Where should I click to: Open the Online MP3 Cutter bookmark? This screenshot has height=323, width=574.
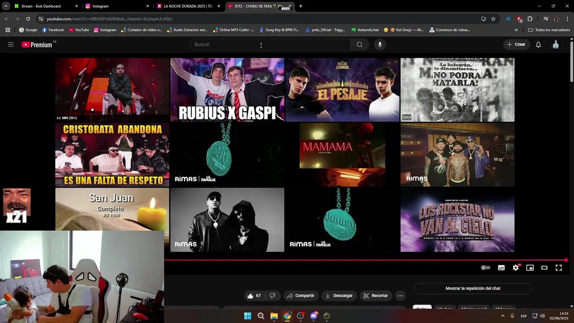click(233, 30)
